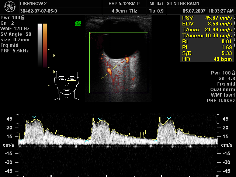Click the left cm/s axis unit label

[8, 145]
